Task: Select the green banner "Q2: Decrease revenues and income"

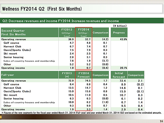Action: (82, 21)
